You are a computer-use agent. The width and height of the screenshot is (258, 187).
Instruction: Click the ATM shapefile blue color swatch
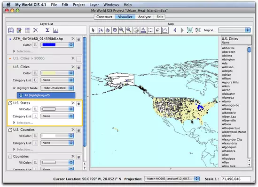[x=49, y=45]
